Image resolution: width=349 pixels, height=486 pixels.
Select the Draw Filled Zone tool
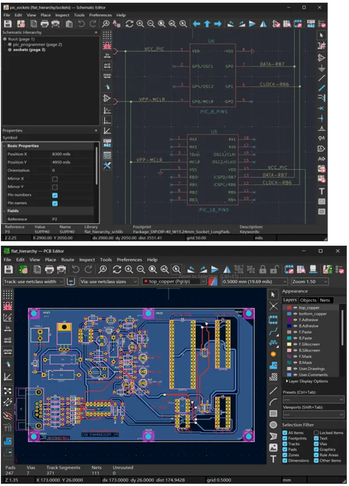[274, 366]
